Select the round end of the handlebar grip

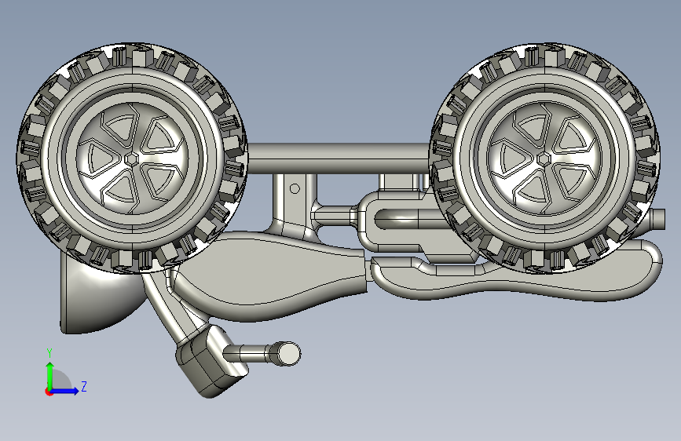click(289, 353)
